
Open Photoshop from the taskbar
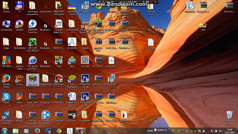point(48,131)
